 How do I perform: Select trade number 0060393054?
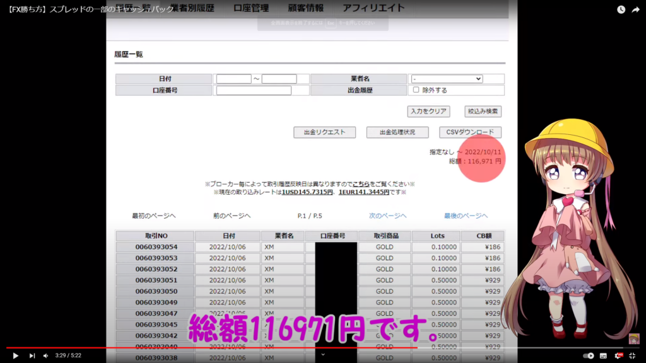click(156, 247)
